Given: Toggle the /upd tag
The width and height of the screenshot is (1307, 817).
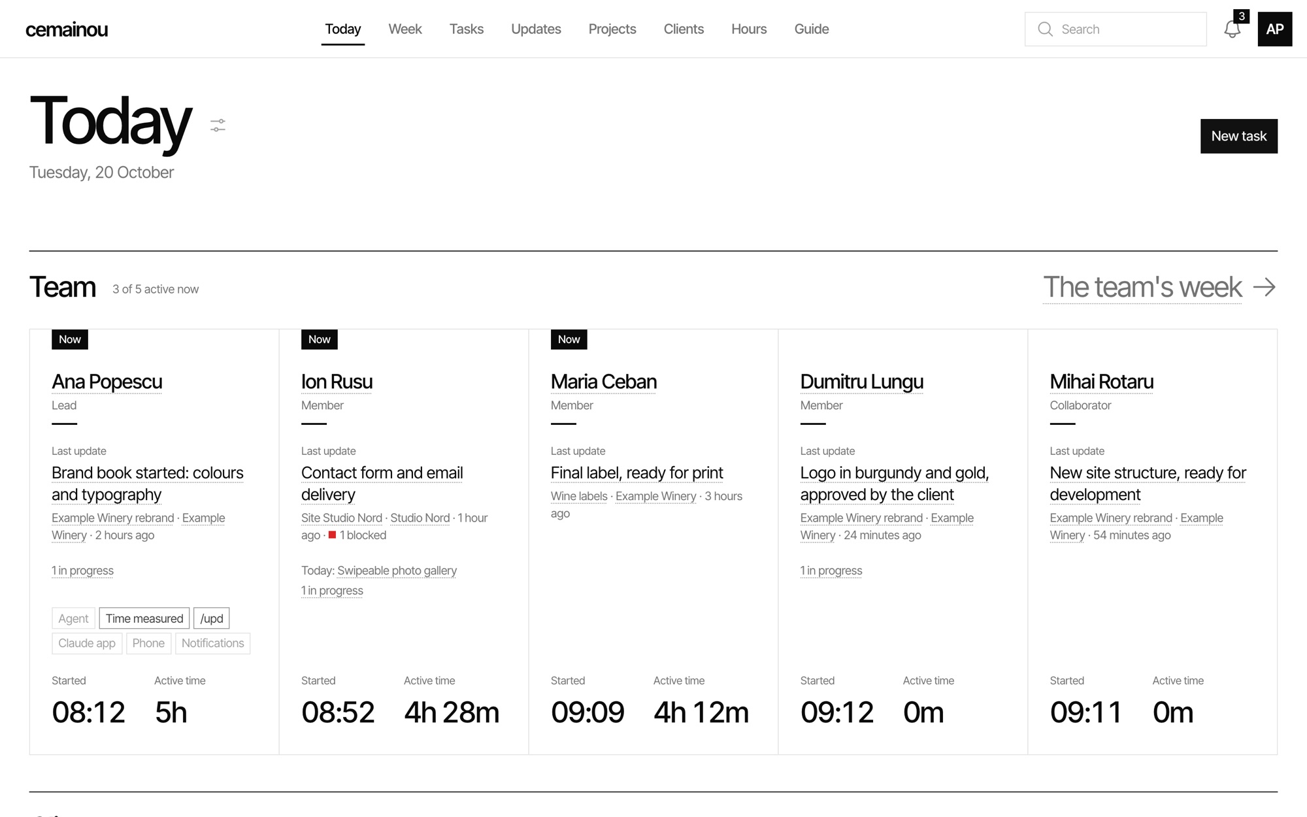Looking at the screenshot, I should coord(212,618).
